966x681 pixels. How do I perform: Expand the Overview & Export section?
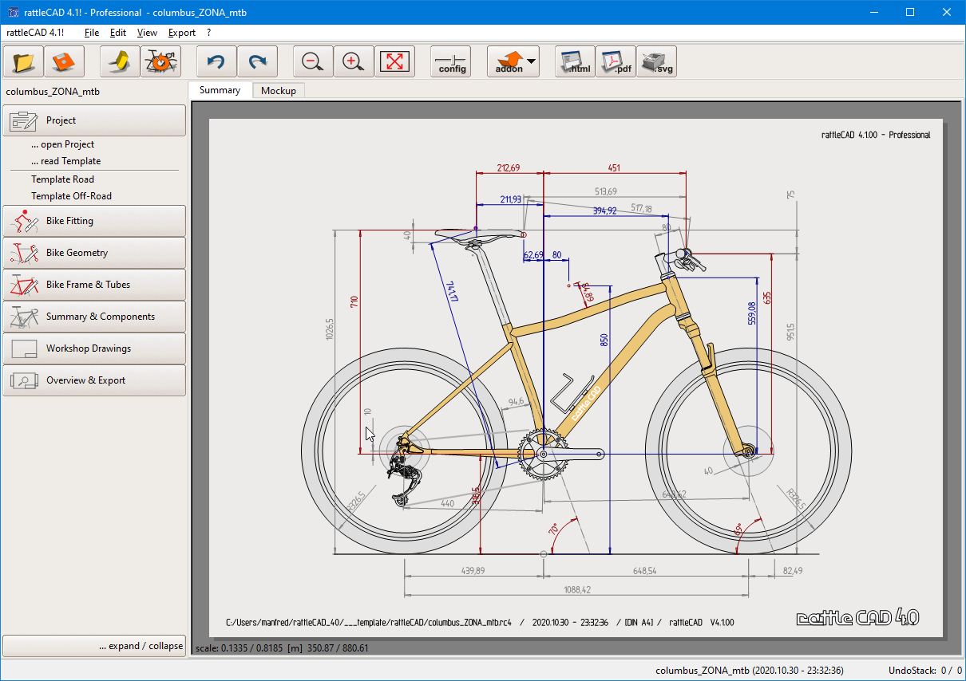(94, 380)
